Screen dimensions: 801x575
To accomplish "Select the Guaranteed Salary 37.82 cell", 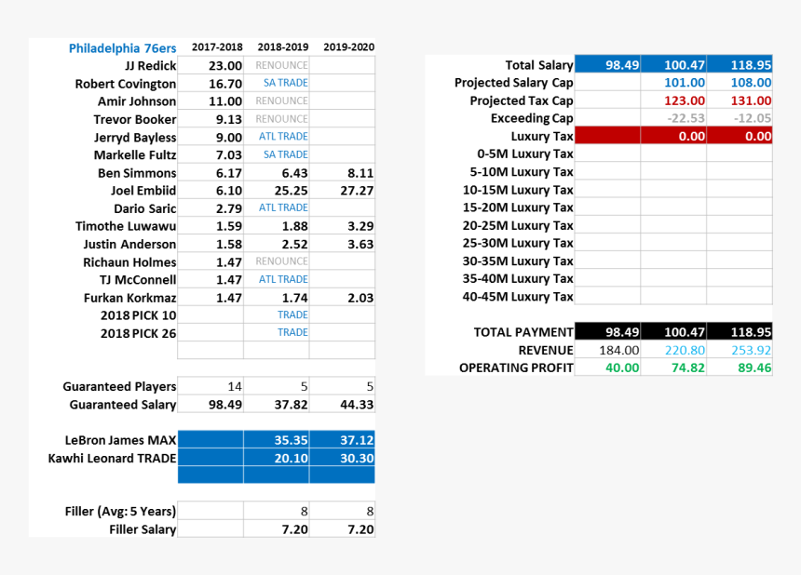I will tap(277, 404).
